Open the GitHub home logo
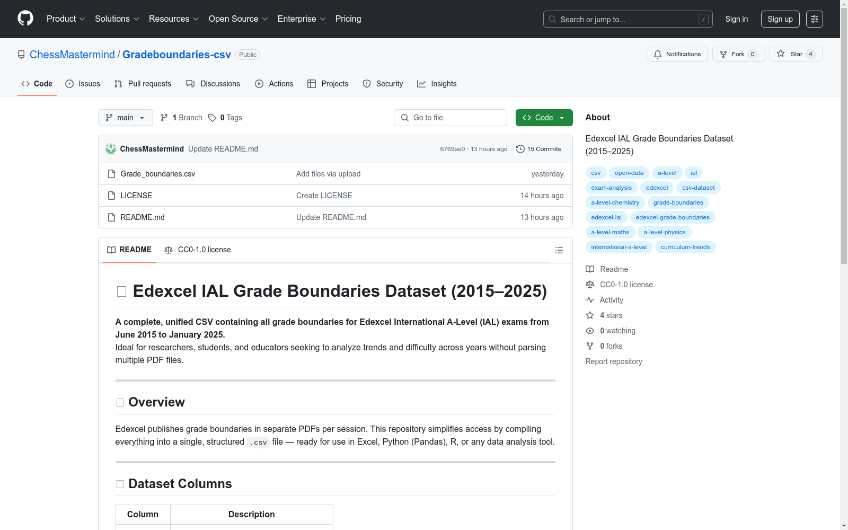 pos(25,19)
